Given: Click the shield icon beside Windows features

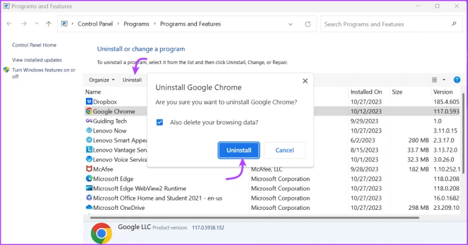Looking at the screenshot, I should pos(6,70).
